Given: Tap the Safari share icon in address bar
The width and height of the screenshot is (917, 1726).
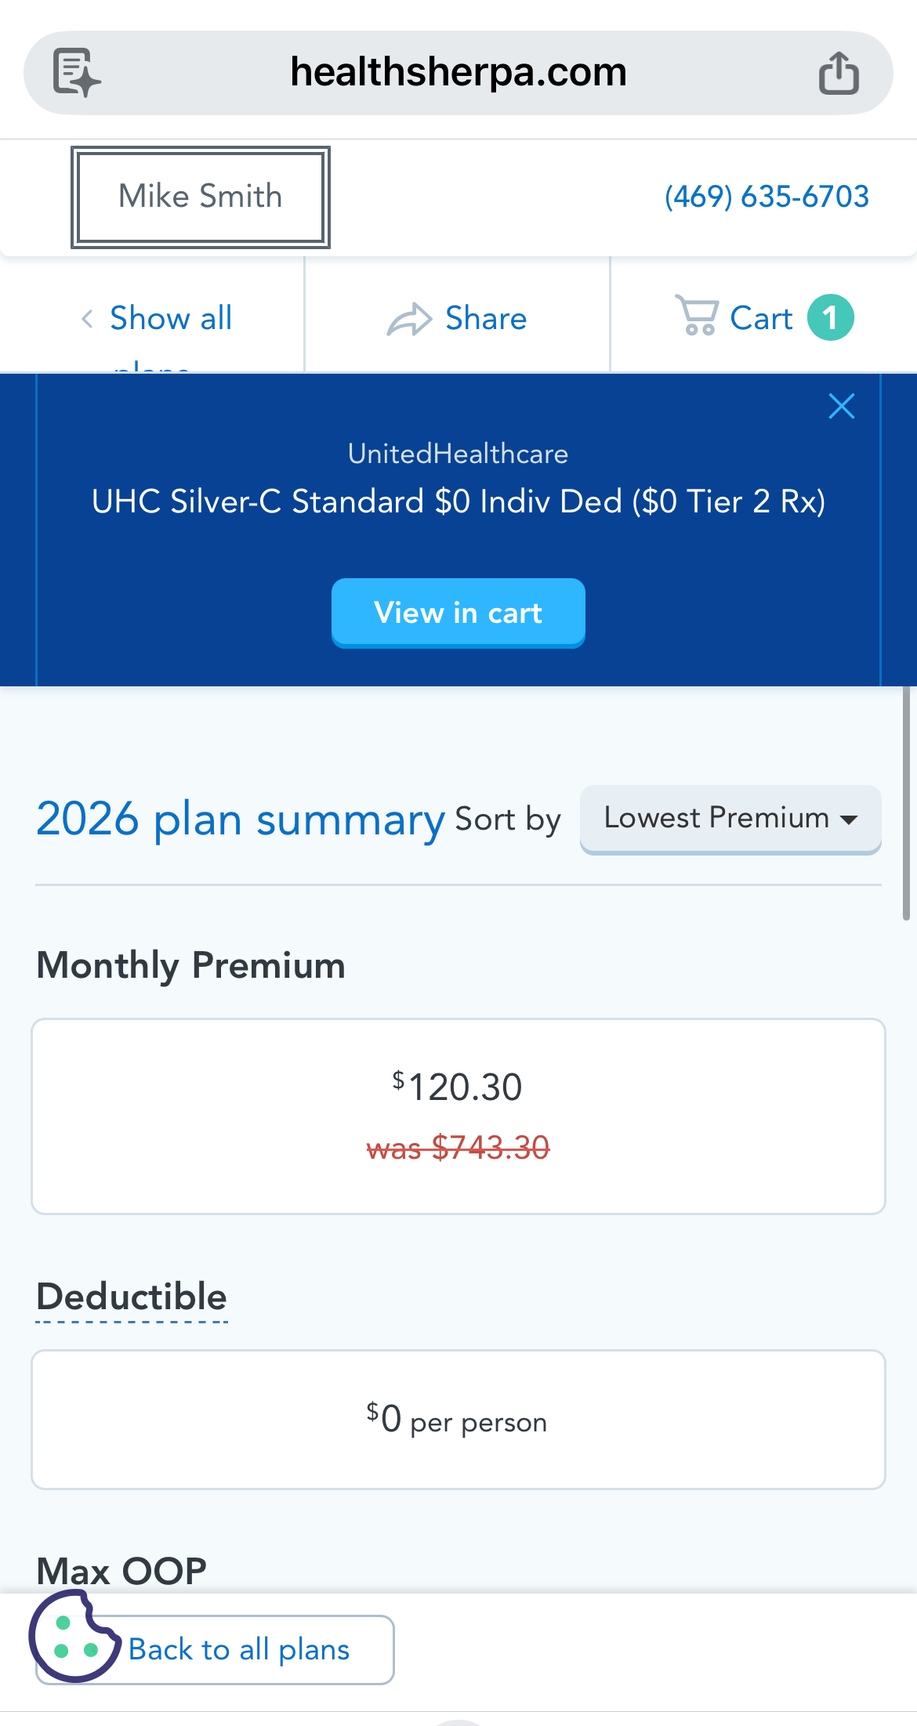Looking at the screenshot, I should (839, 73).
